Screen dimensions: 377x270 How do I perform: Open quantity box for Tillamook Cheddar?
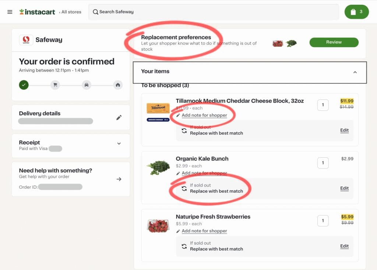(x=323, y=105)
